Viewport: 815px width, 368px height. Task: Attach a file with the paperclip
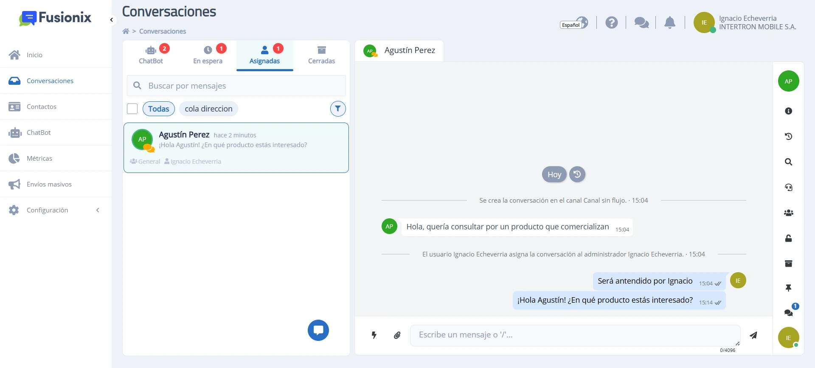pos(397,335)
